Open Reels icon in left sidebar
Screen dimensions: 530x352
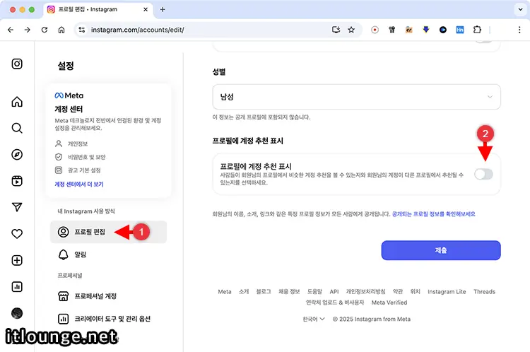(x=17, y=180)
